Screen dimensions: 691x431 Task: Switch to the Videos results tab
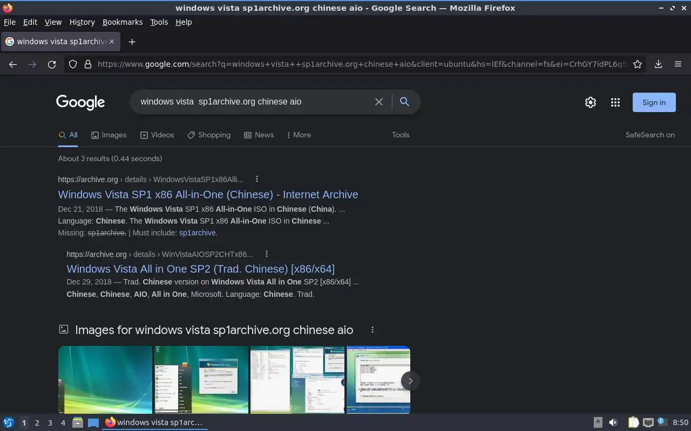coord(157,135)
